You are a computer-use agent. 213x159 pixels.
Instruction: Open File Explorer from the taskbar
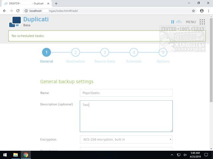(x=16, y=155)
